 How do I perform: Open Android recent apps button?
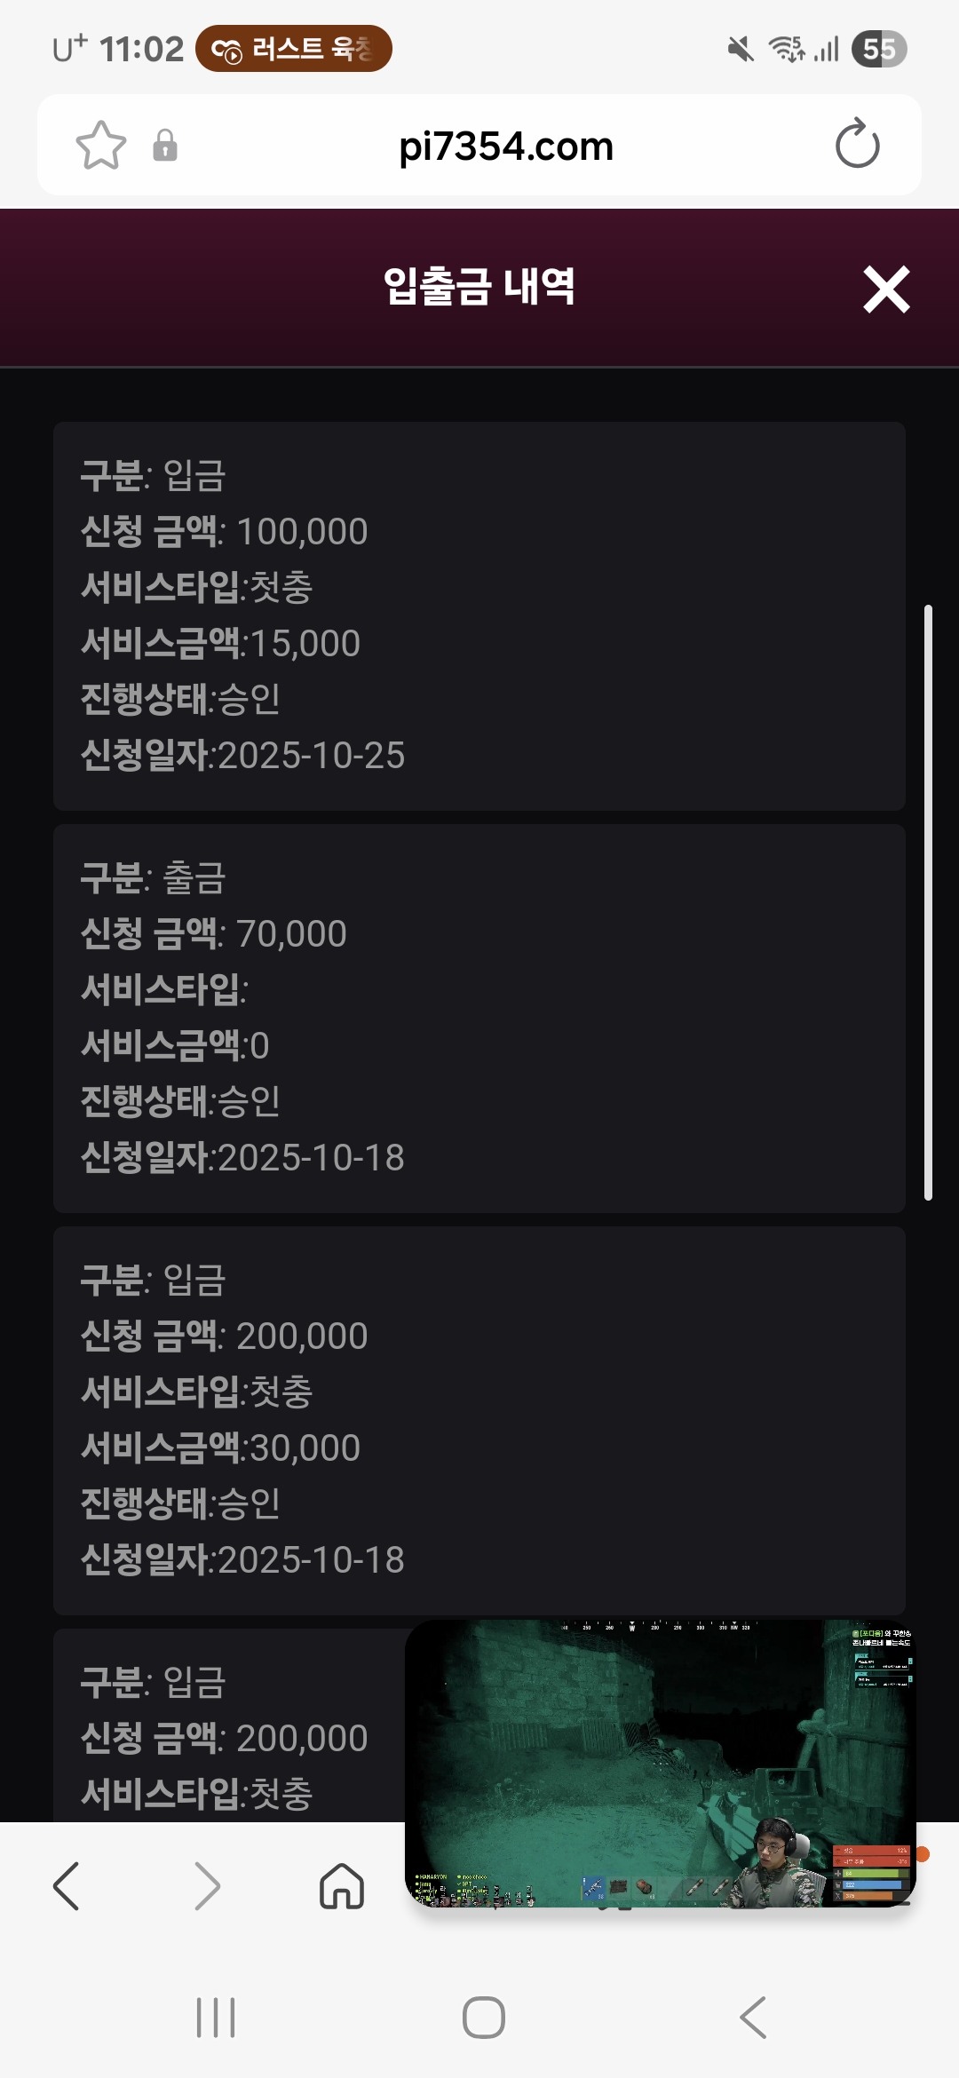click(216, 2018)
